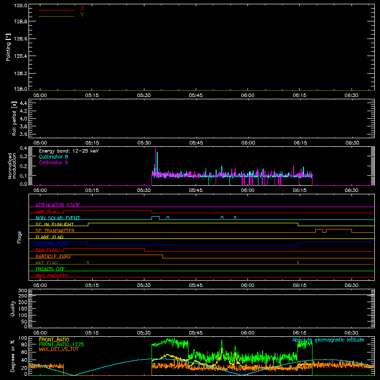Click the 06:15 time label under Quality plot
380x380 pixels.
tap(300, 333)
